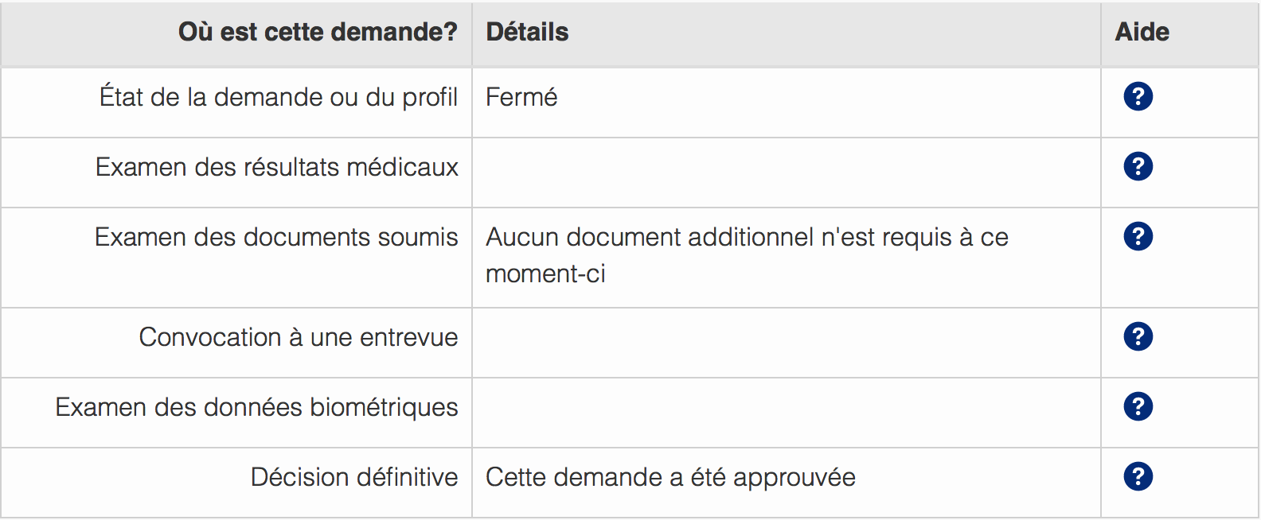
Task: Select the "Examen des documents soumis" label
Action: pyautogui.click(x=276, y=238)
